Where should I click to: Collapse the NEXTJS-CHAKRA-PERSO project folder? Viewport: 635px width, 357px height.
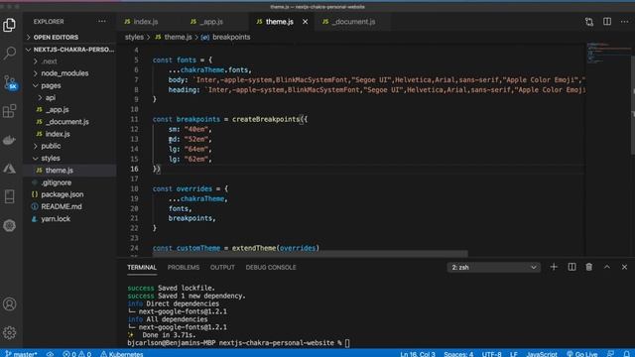(x=70, y=50)
